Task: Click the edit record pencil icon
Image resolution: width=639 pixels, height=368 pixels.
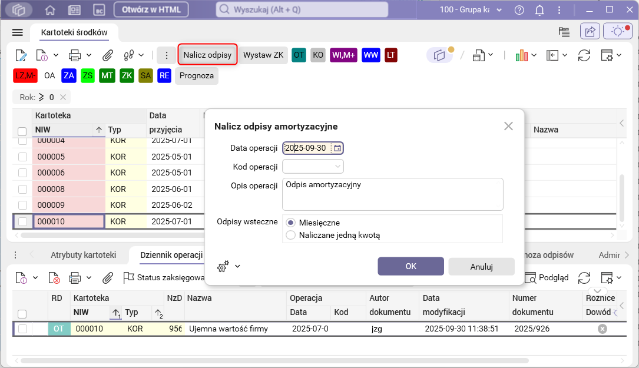Action: point(21,55)
